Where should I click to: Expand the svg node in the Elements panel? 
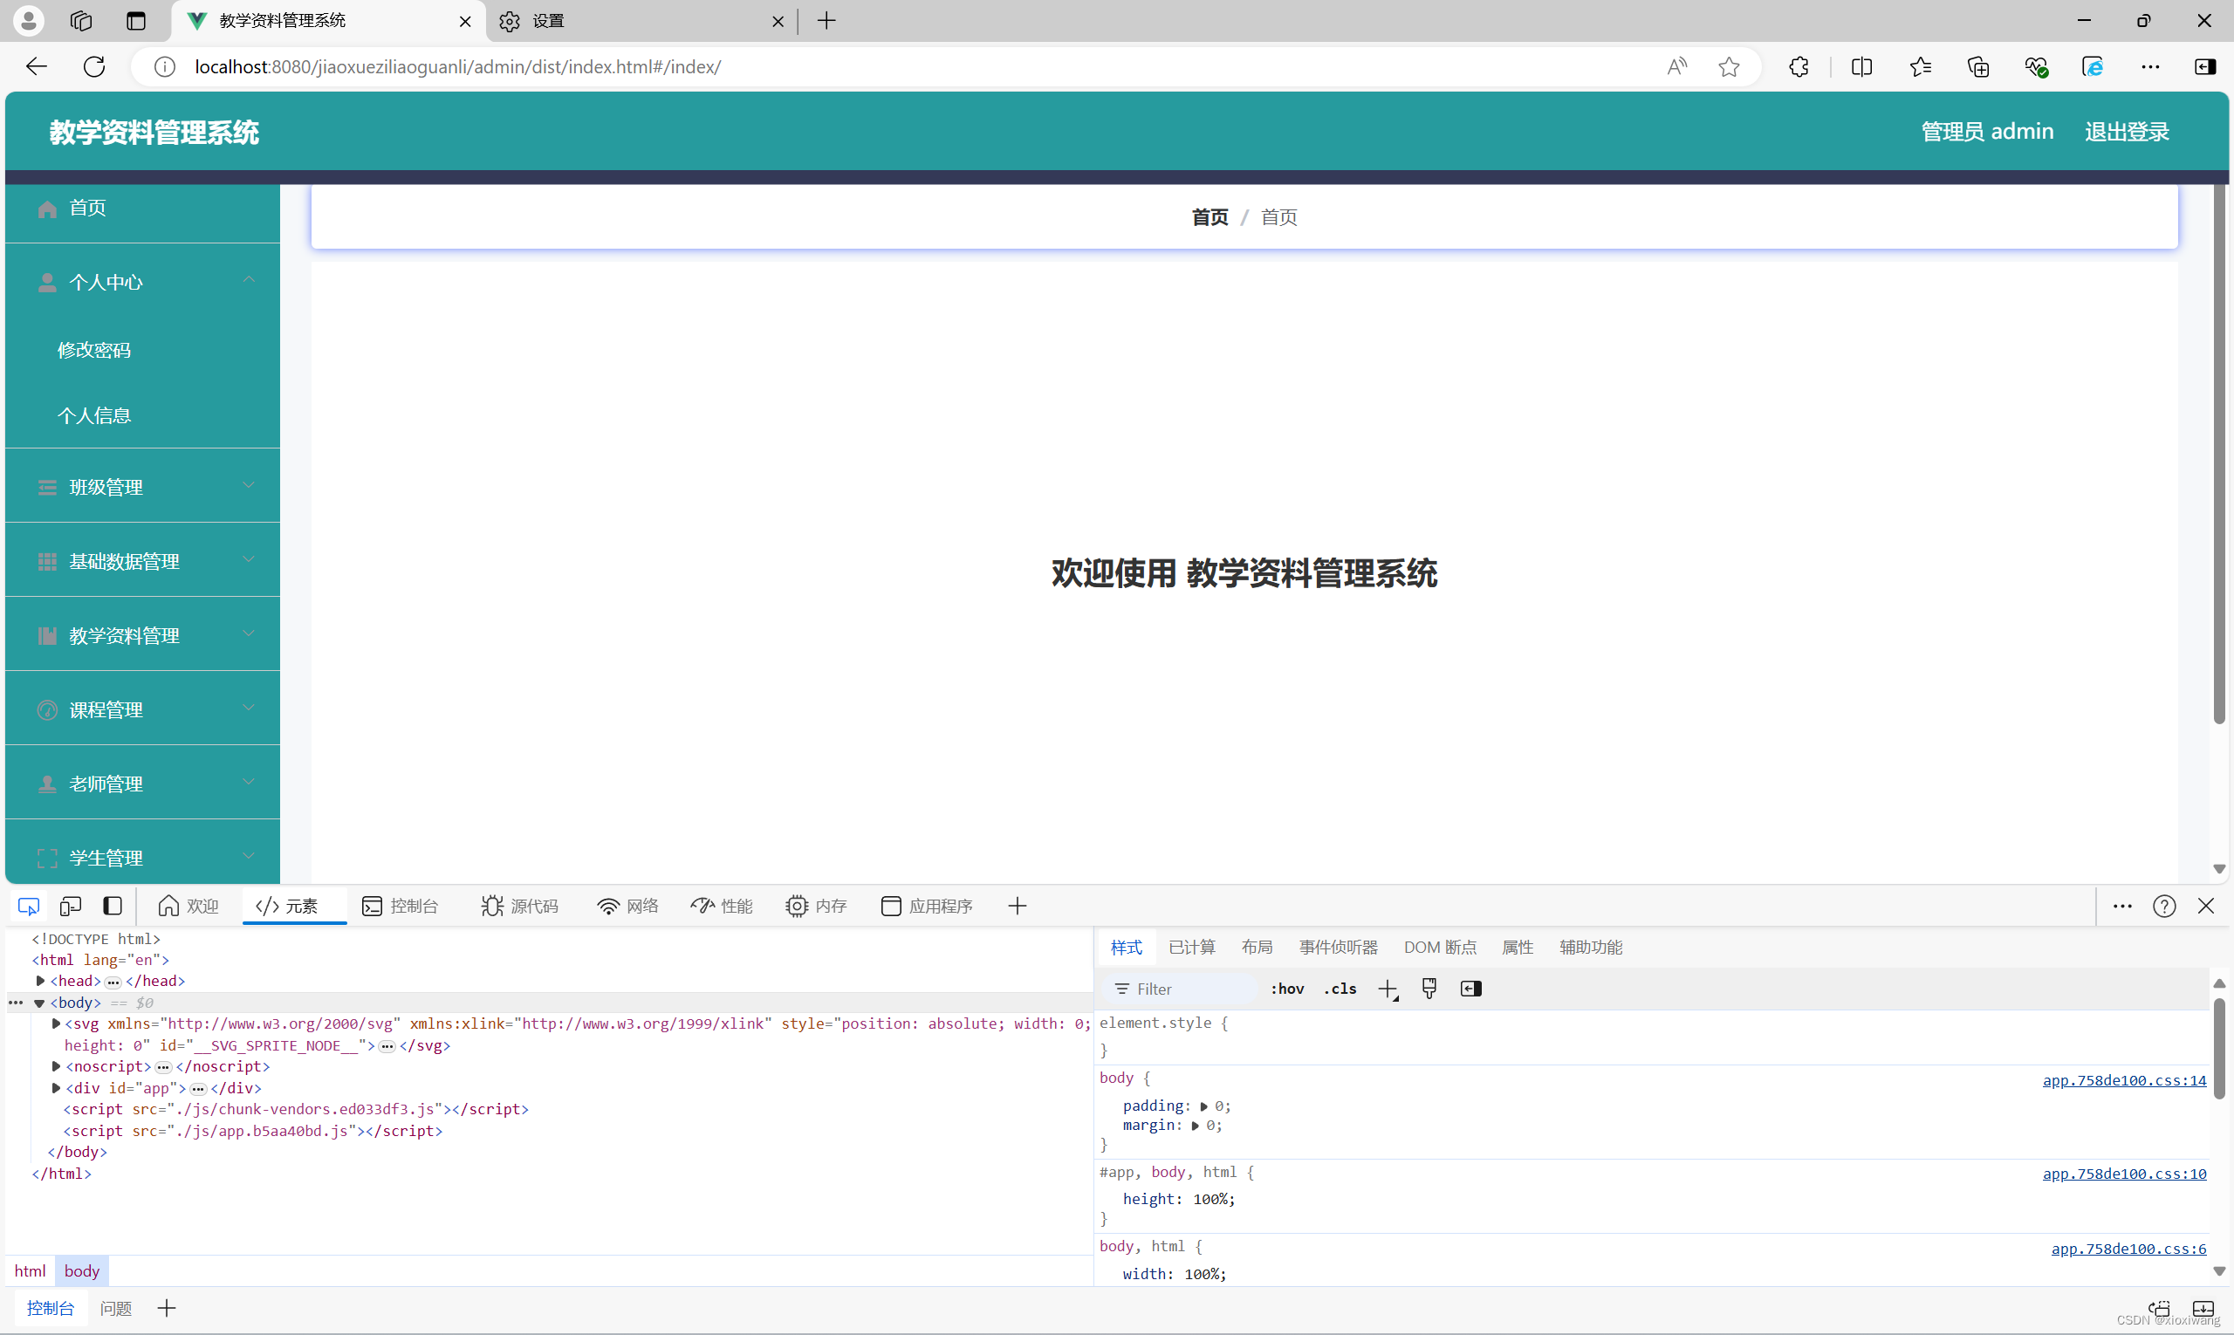(56, 1023)
